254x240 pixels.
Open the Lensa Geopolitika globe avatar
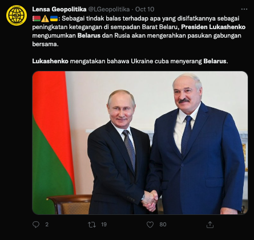17,15
